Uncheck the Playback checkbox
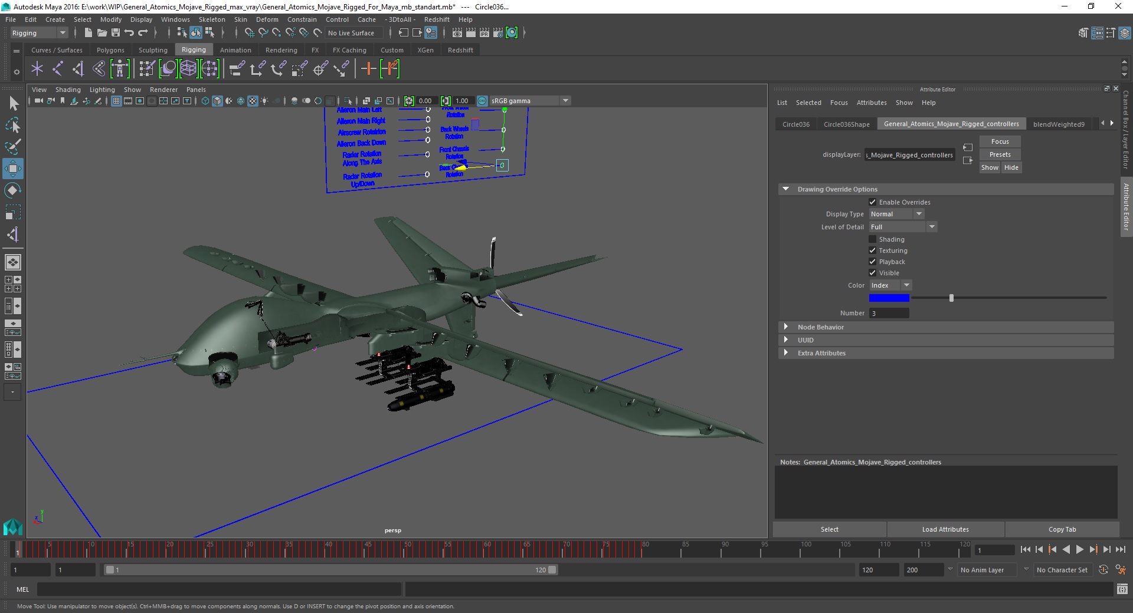 pyautogui.click(x=872, y=262)
